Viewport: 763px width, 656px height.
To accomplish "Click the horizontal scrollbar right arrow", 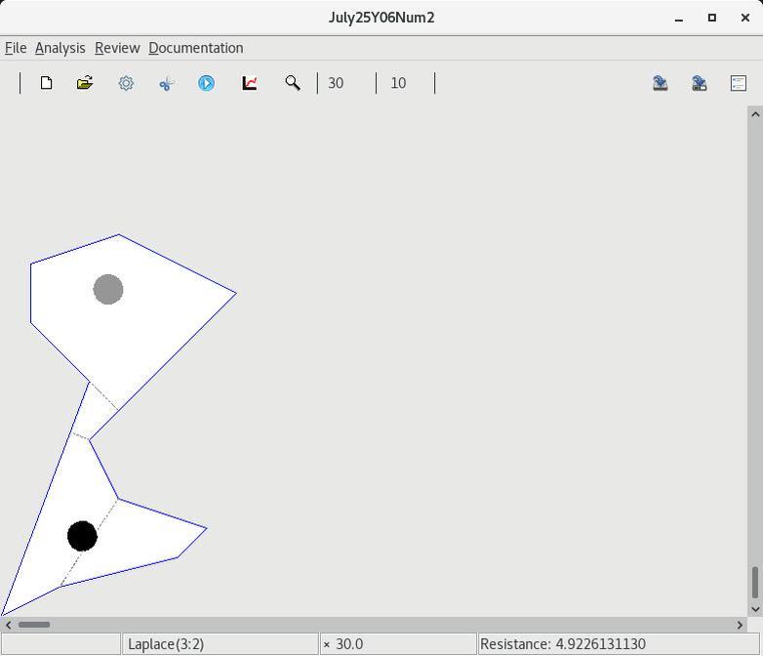I will coord(740,625).
